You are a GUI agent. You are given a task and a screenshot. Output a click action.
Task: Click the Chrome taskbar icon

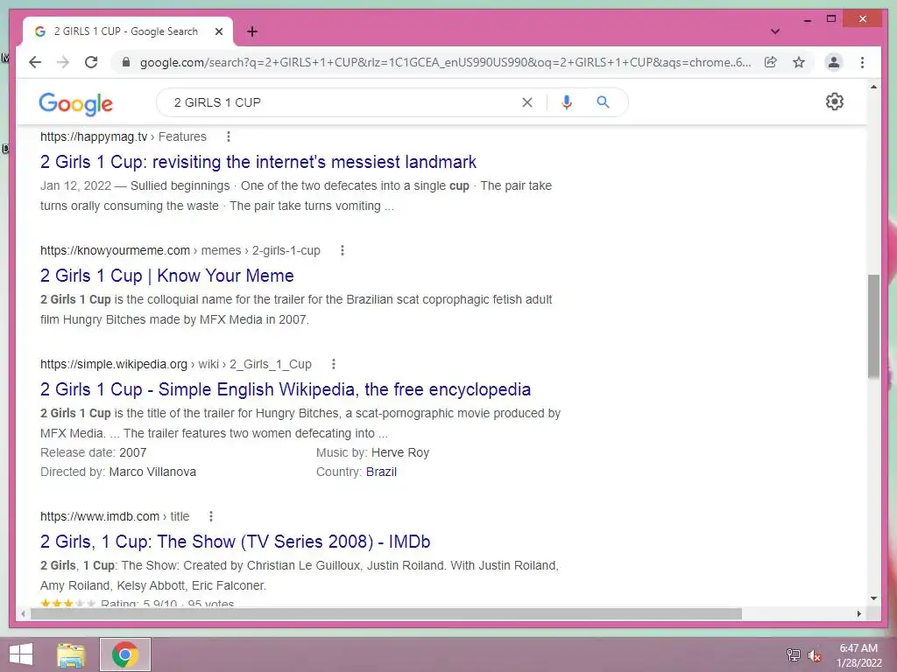(125, 654)
